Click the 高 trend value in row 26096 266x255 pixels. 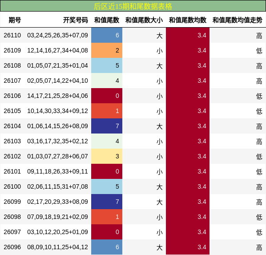[259, 247]
